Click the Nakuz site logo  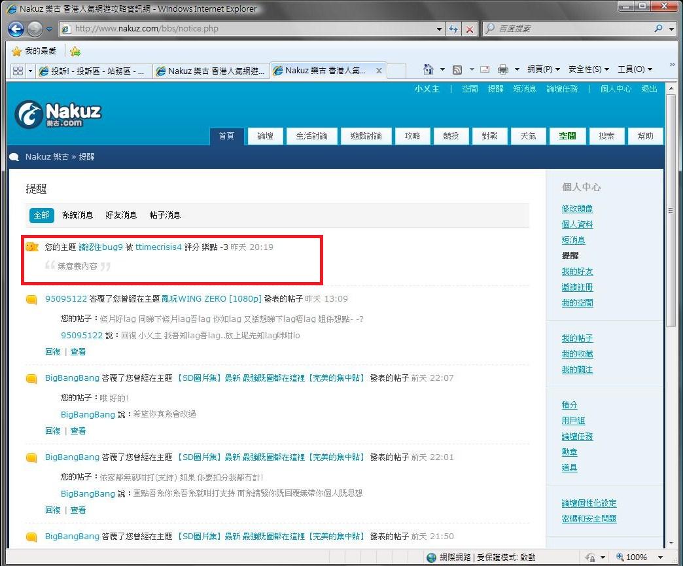click(x=58, y=114)
